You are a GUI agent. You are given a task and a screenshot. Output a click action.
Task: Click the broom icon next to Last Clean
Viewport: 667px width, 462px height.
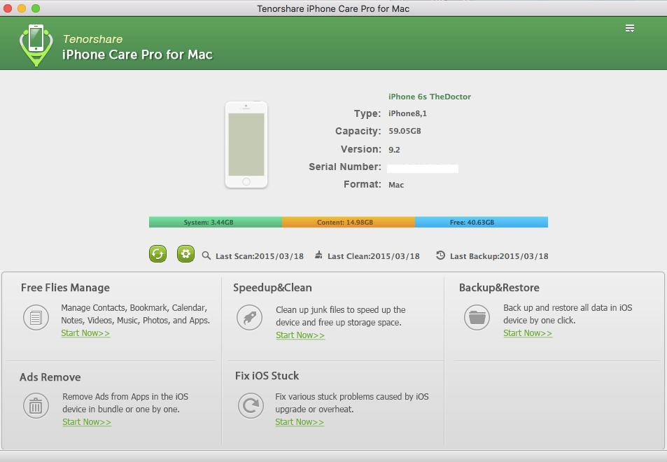318,255
